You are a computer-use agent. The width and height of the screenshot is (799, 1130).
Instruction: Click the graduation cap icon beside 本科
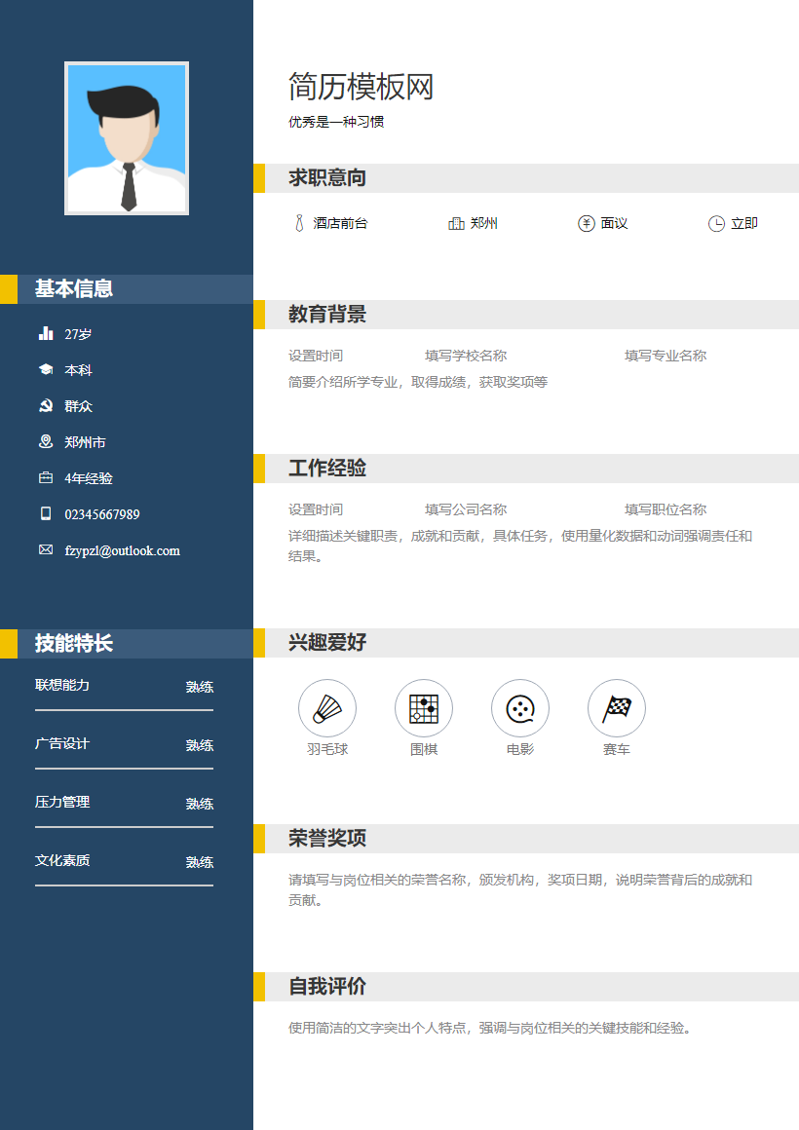(x=46, y=370)
